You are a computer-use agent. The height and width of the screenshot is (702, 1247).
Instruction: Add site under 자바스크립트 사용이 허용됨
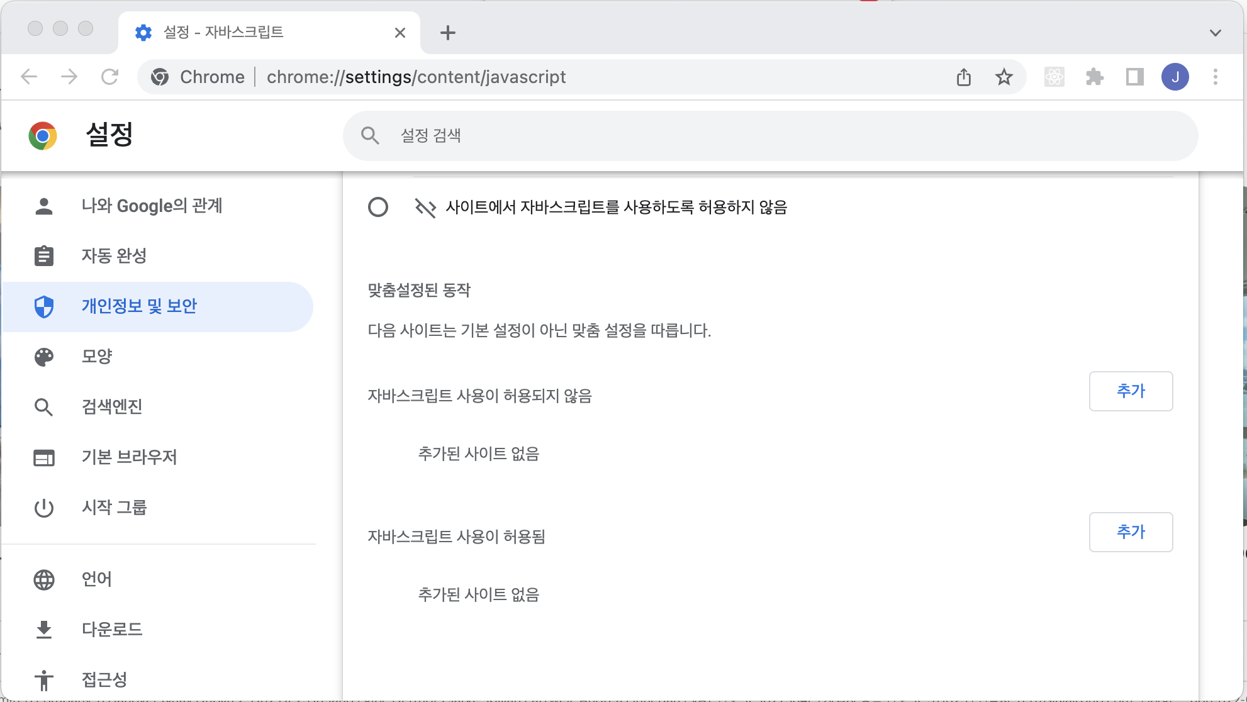[x=1131, y=532]
